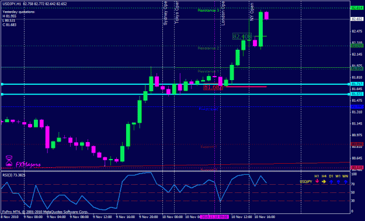Screen dimensions: 365x221
Task: Select the NY Open session label
Action: (x=252, y=12)
